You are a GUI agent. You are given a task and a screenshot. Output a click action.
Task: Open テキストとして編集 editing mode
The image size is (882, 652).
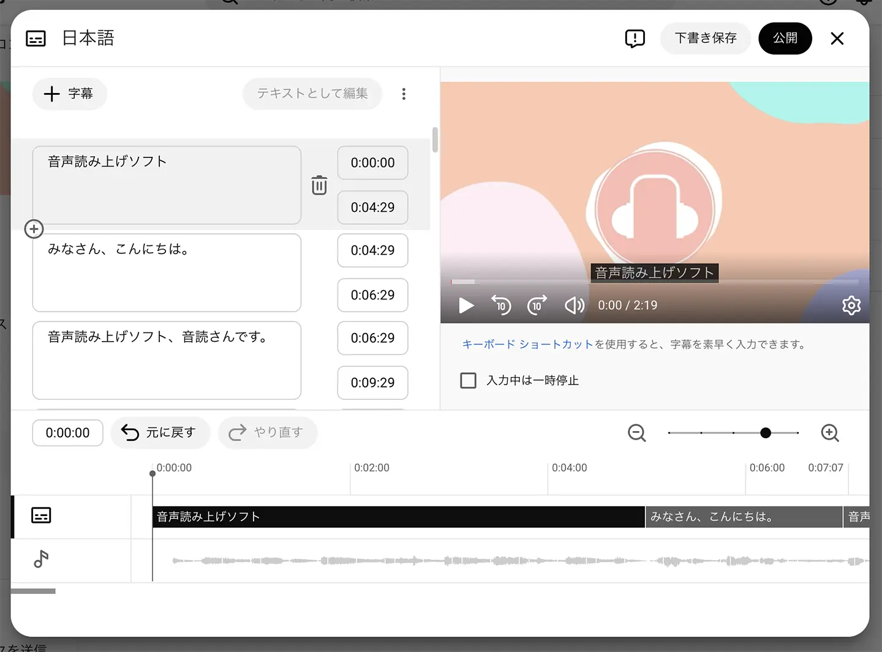[312, 94]
